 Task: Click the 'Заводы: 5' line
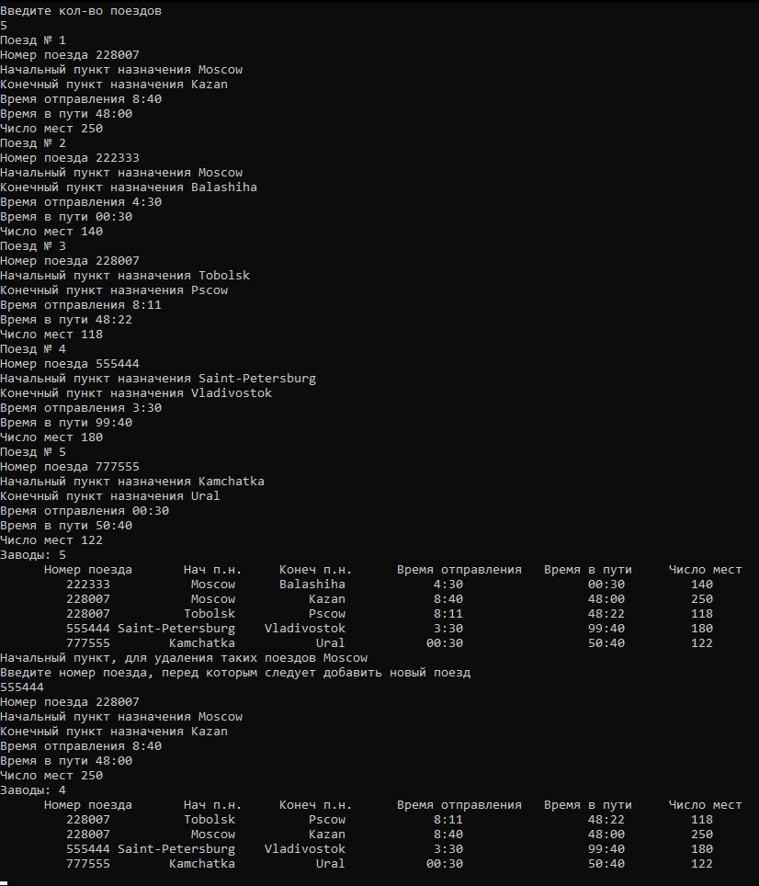pos(33,555)
